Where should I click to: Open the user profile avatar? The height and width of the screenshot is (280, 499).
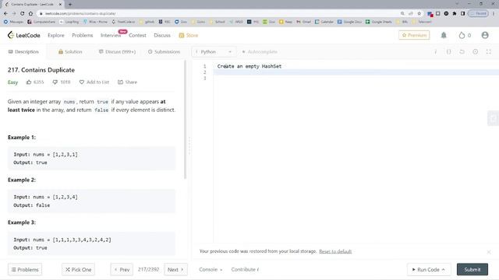click(485, 35)
